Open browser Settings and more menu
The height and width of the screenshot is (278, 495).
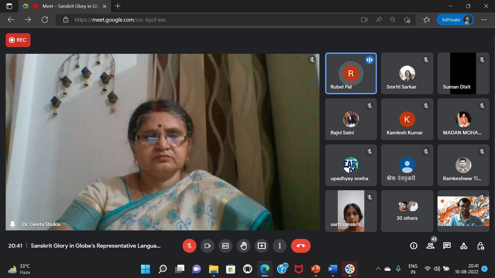point(484,20)
